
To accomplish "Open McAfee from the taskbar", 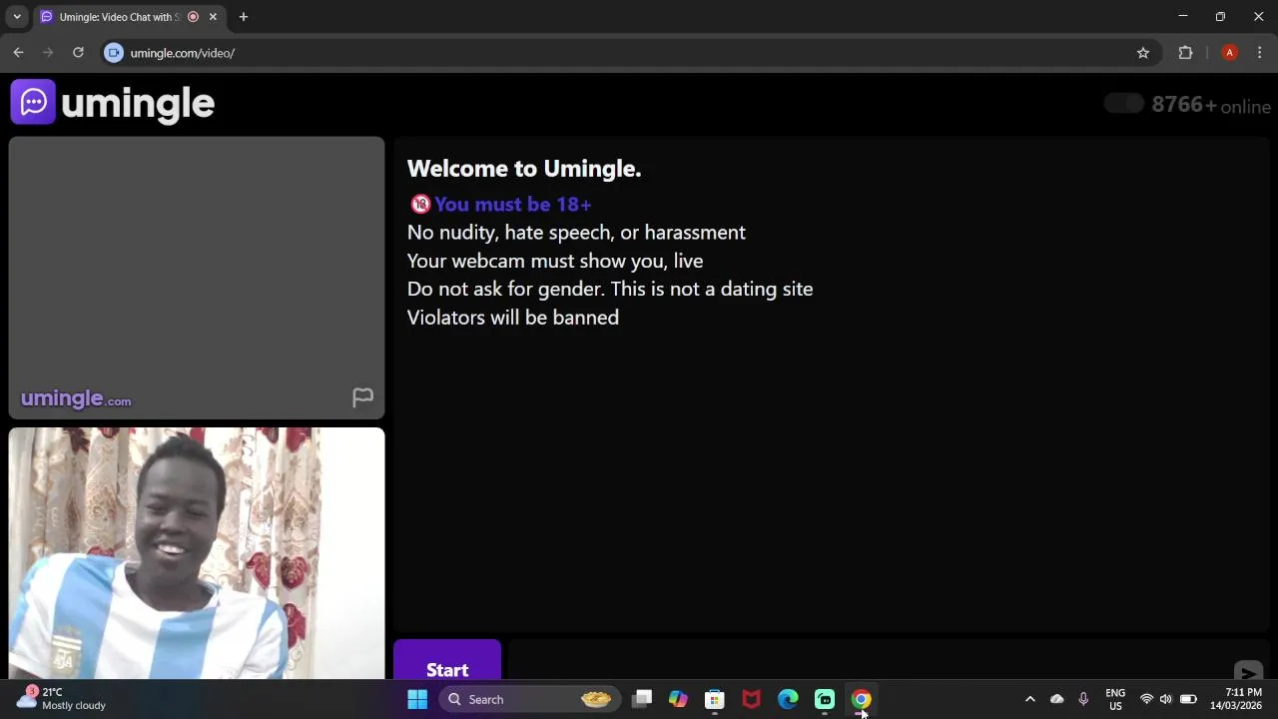I will 751,699.
